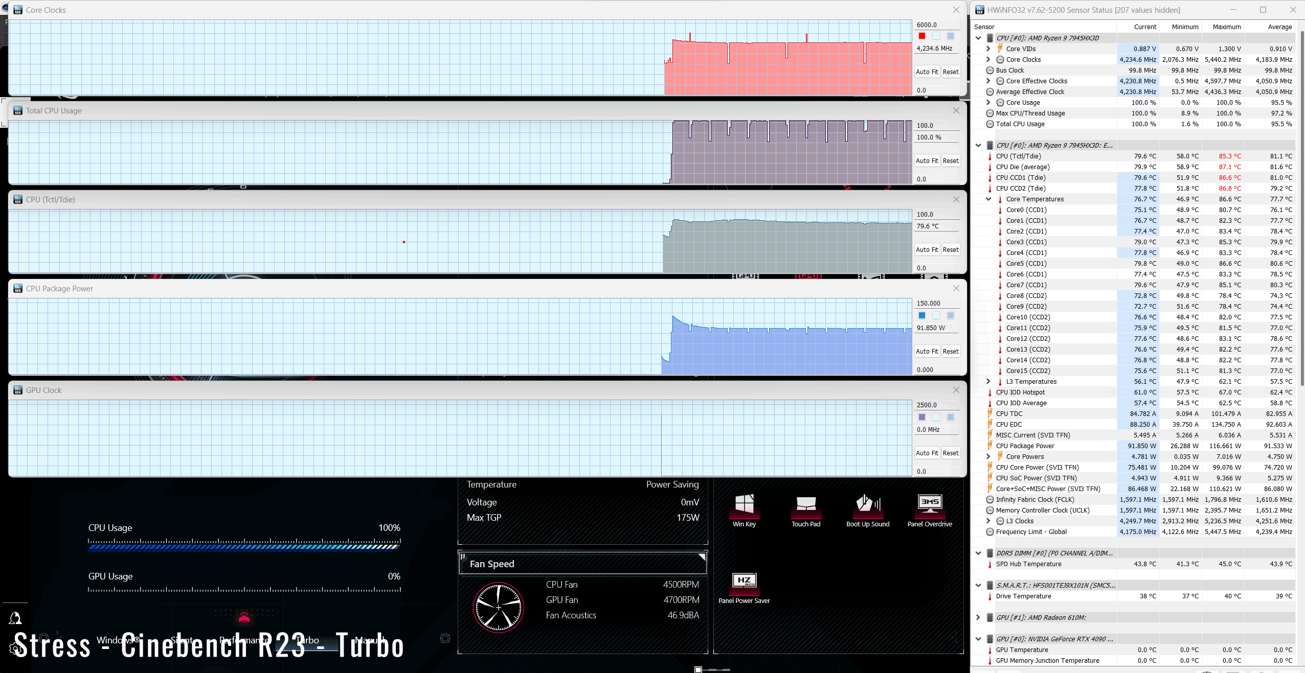Click the Current column header in HWiNFO
This screenshot has width=1305, height=673.
pyautogui.click(x=1145, y=27)
